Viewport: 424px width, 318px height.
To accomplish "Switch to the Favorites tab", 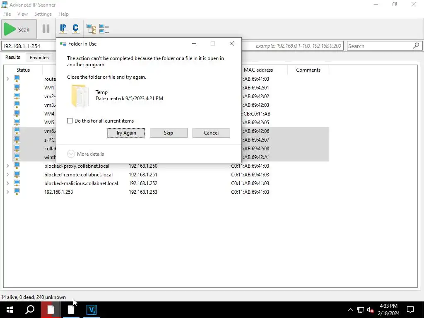I will coord(39,57).
